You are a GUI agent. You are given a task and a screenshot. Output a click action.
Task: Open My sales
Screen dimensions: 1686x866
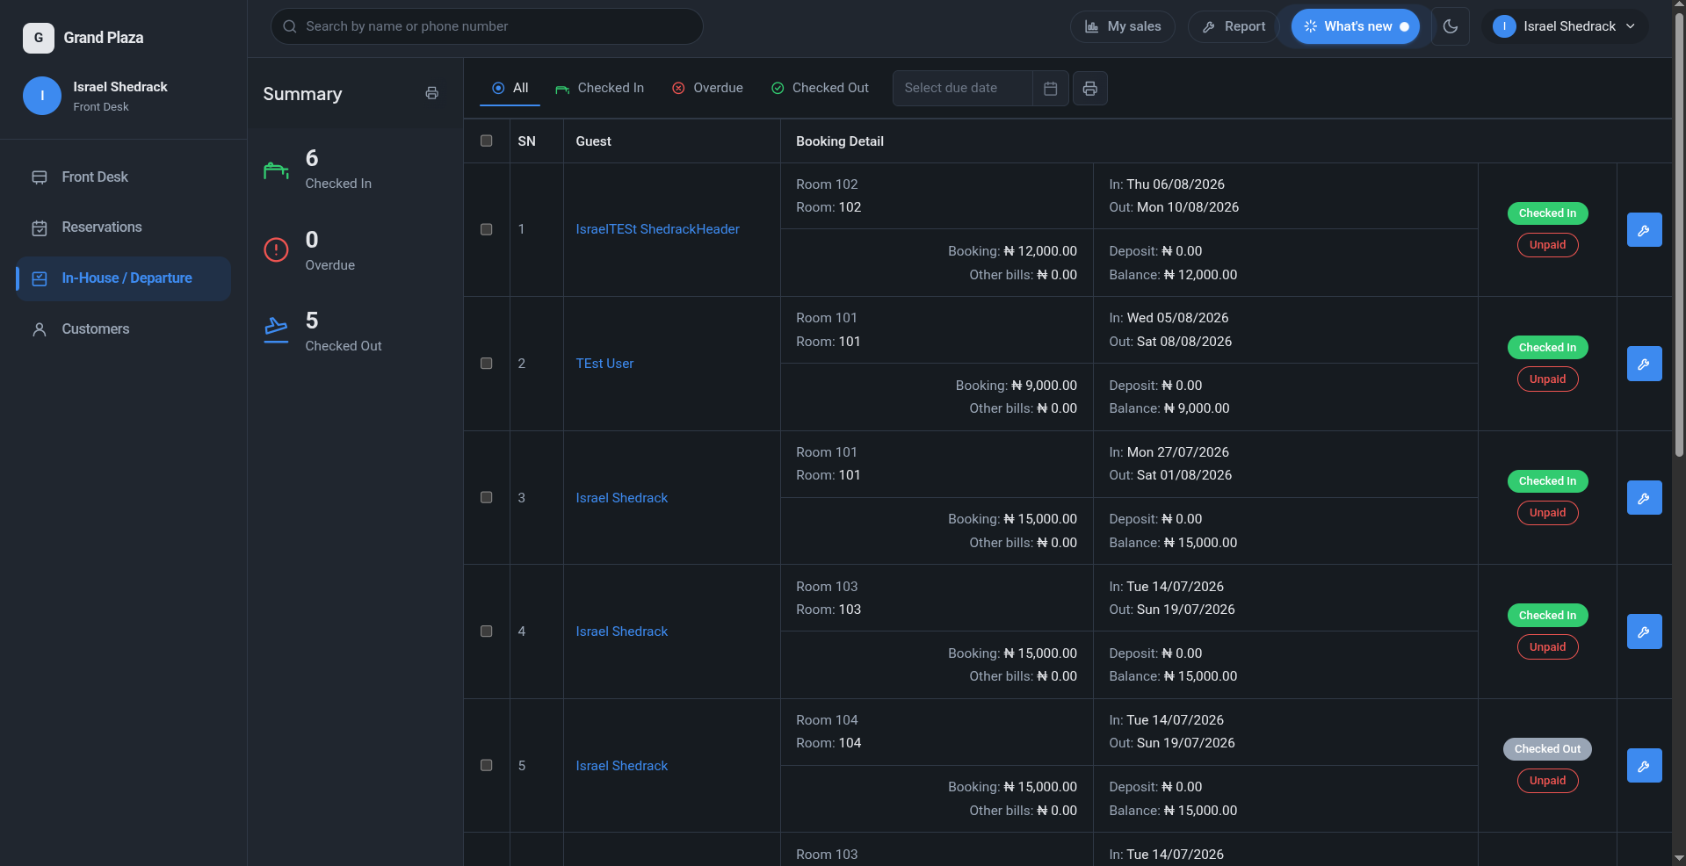click(x=1122, y=26)
